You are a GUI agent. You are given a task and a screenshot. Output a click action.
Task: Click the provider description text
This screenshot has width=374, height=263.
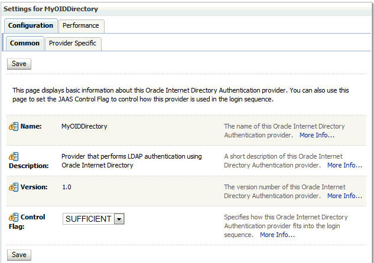click(132, 160)
